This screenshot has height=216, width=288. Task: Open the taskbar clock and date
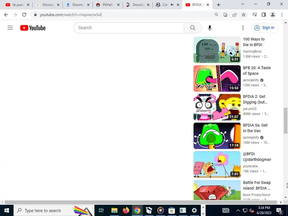[x=264, y=210]
